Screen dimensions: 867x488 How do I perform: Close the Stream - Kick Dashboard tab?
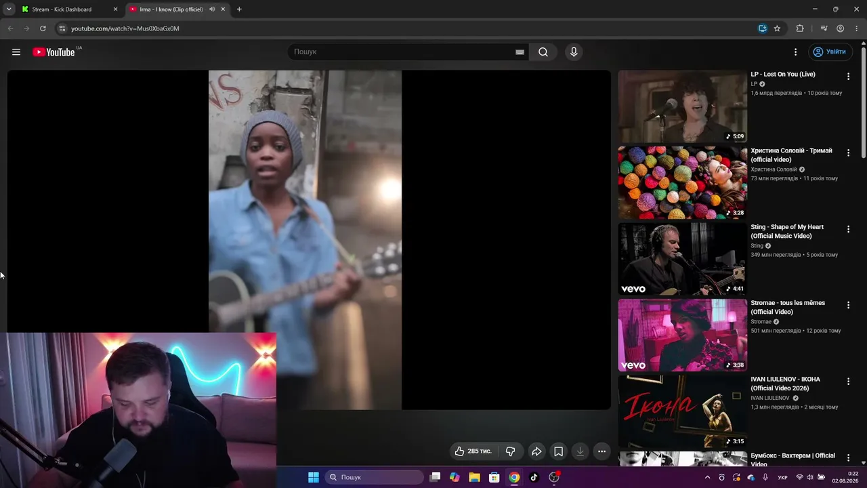click(115, 9)
